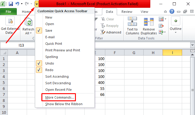This screenshot has height=115, width=195.
Task: Open the File tab
Action: (8, 12)
